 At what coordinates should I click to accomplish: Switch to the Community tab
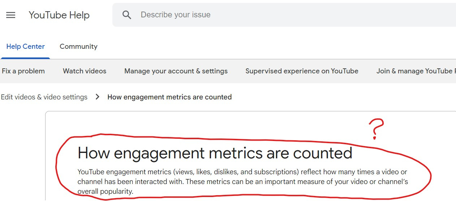click(78, 47)
